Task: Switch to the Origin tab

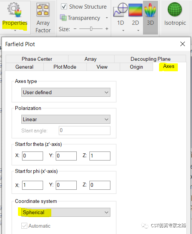Action: 136,67
